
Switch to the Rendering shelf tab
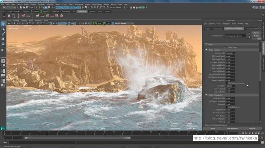[x=66, y=12]
